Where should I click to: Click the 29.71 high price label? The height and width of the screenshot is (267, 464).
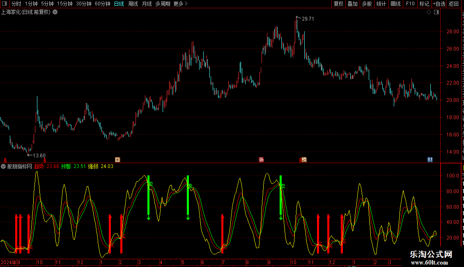pos(308,19)
